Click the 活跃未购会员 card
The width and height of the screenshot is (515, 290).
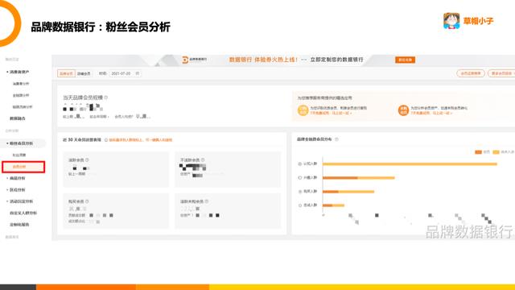click(x=228, y=211)
